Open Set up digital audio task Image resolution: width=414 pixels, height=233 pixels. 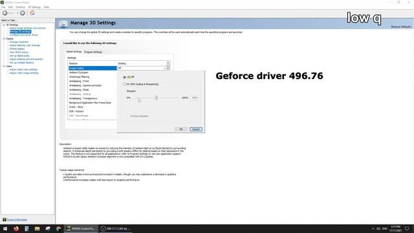point(19,56)
